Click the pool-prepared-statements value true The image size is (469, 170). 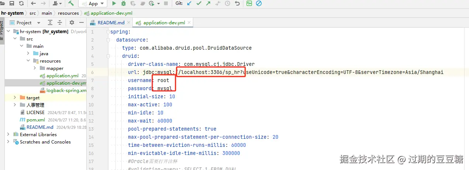(211, 129)
